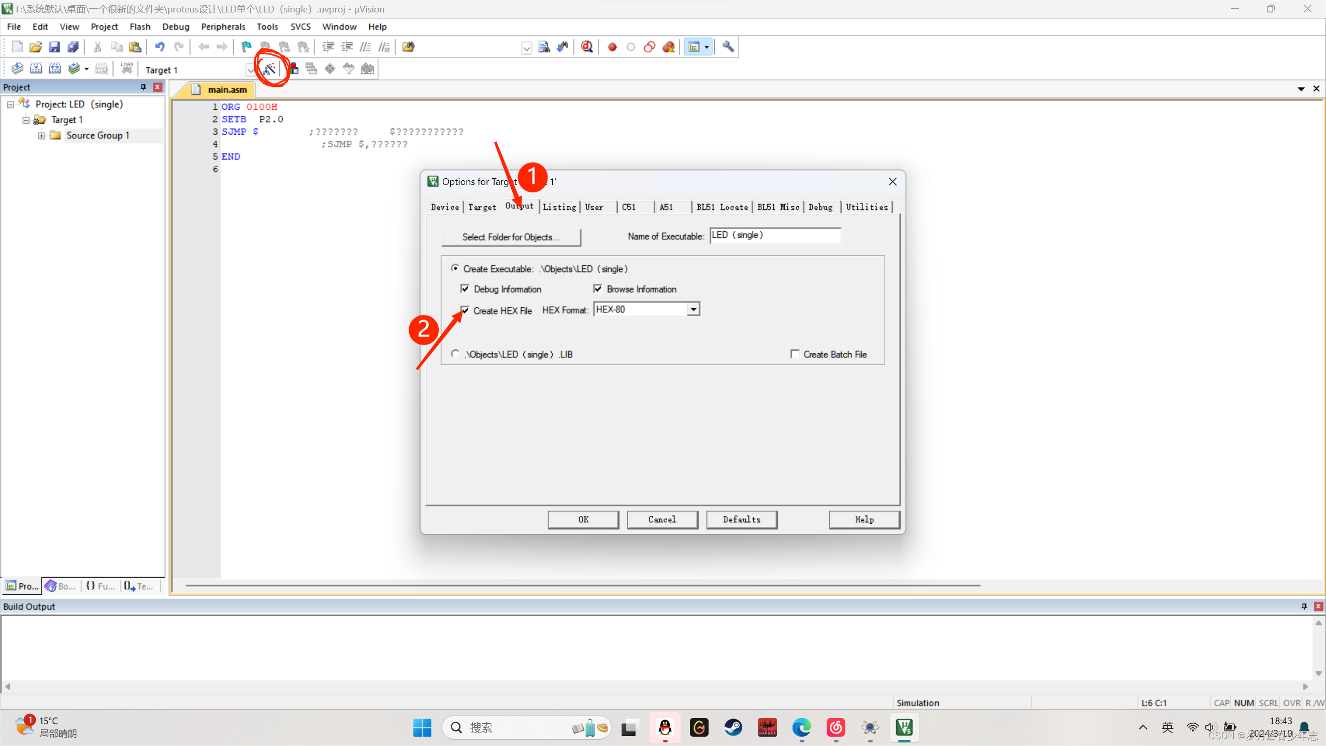This screenshot has width=1326, height=746.
Task: Comment out selection icon
Action: tap(365, 47)
